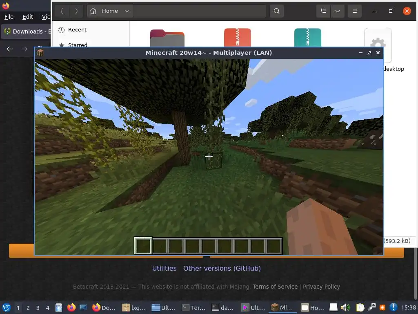The width and height of the screenshot is (418, 314).
Task: Select the teal zip archive file
Action: [x=308, y=37]
